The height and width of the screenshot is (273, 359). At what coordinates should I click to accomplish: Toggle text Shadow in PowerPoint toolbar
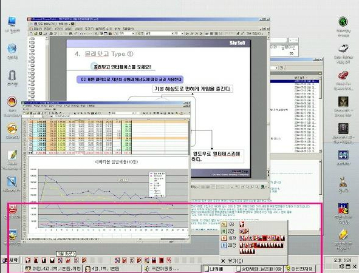[201, 33]
